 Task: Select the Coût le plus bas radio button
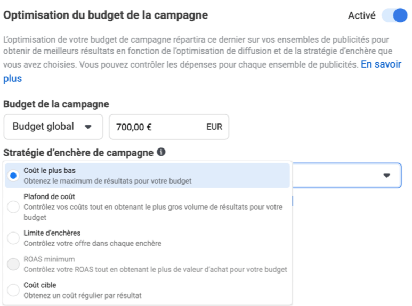[x=13, y=176]
